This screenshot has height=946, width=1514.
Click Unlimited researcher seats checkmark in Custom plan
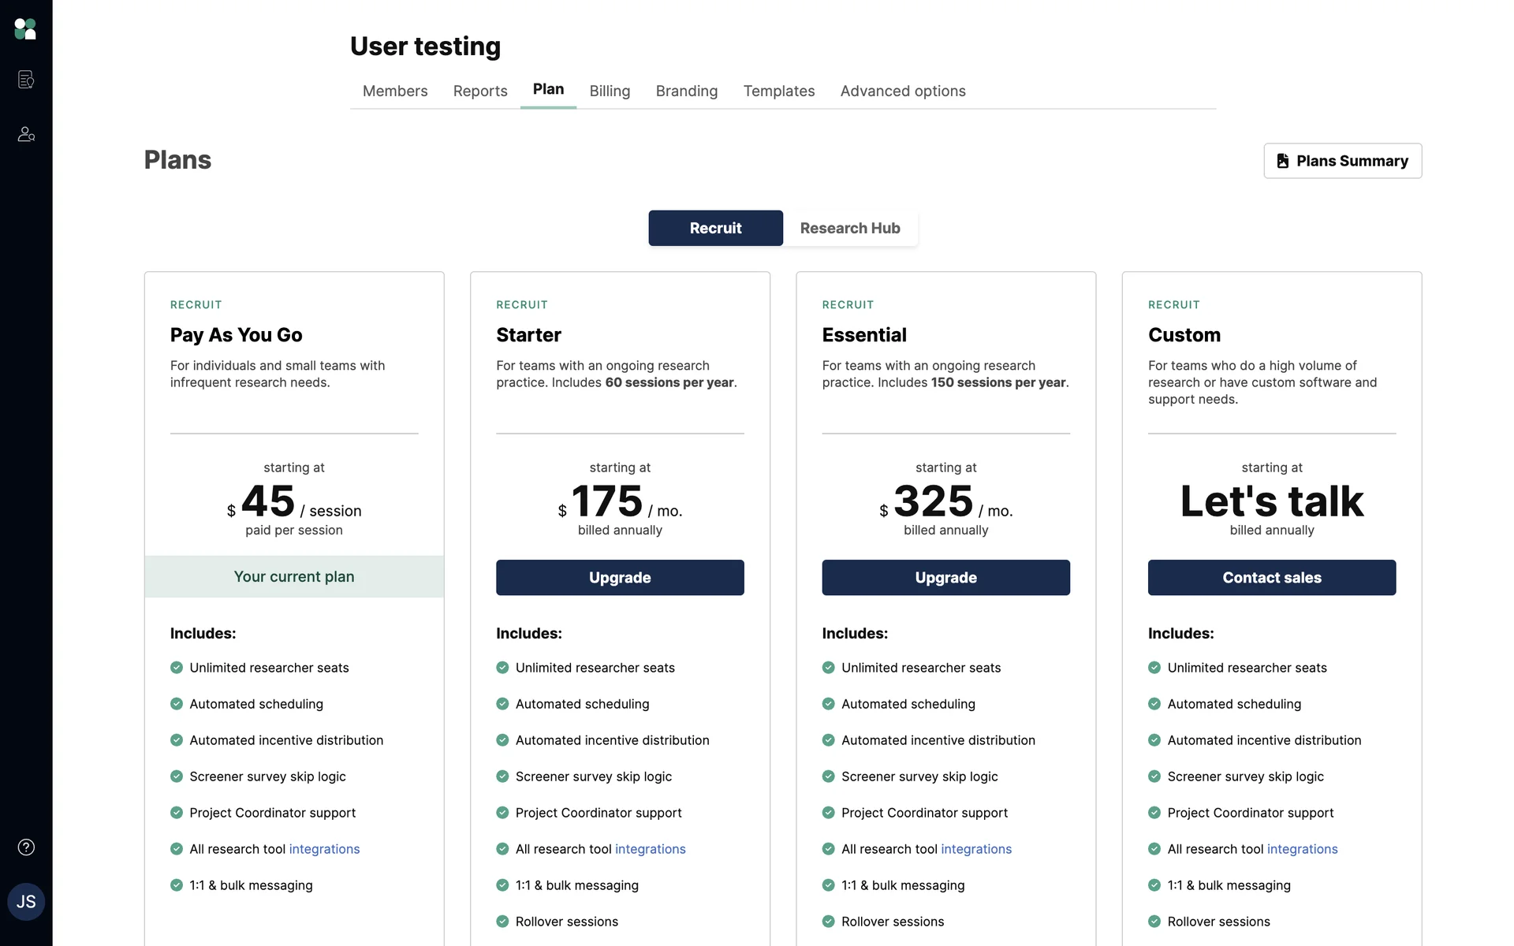point(1154,668)
